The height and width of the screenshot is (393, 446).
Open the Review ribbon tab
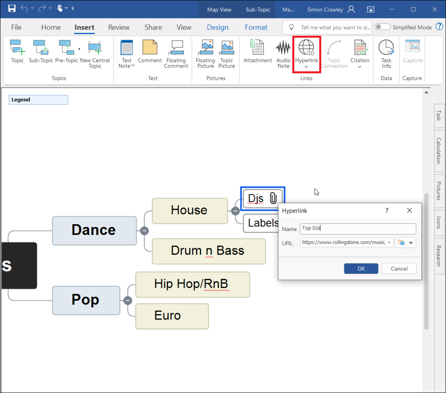click(x=119, y=27)
